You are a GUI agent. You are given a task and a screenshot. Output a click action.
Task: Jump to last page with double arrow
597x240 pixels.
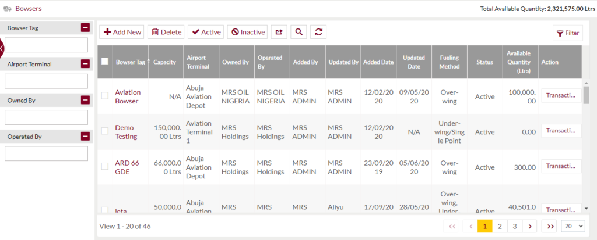tap(550, 226)
